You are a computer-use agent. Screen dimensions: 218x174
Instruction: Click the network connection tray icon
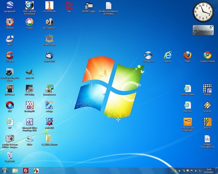200,171
